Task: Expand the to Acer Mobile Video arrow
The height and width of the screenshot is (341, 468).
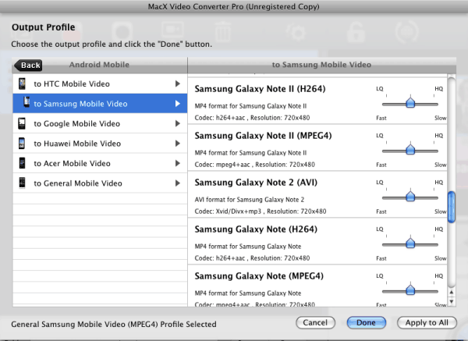Action: pos(178,163)
